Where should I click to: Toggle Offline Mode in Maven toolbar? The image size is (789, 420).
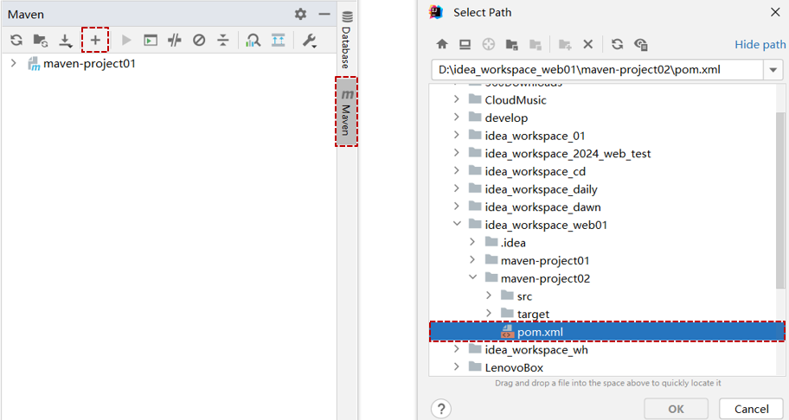click(x=175, y=40)
